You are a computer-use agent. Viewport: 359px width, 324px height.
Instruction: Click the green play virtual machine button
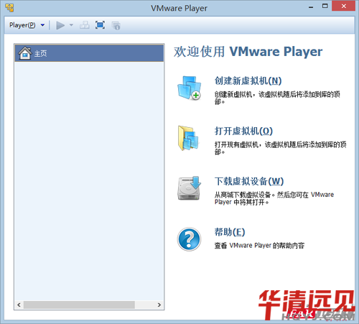[x=60, y=25]
